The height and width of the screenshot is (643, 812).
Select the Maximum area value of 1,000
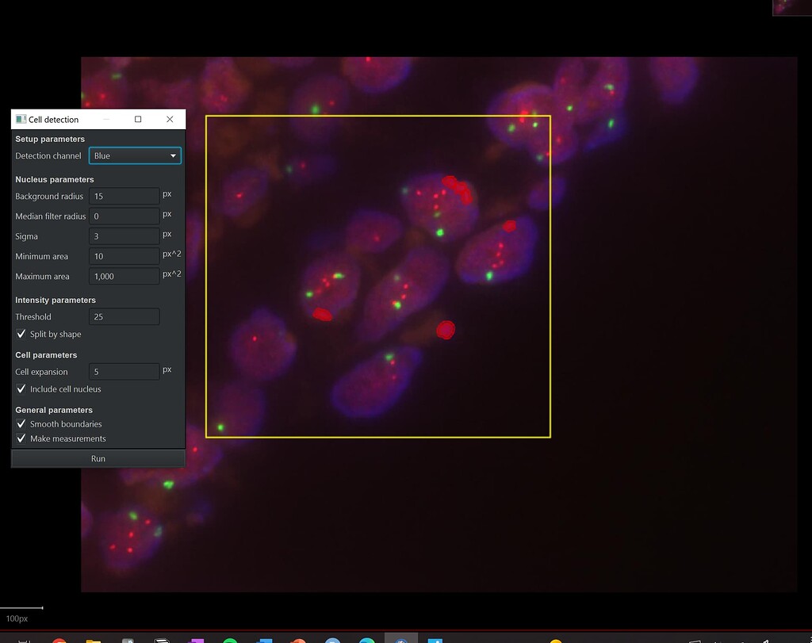coord(124,275)
